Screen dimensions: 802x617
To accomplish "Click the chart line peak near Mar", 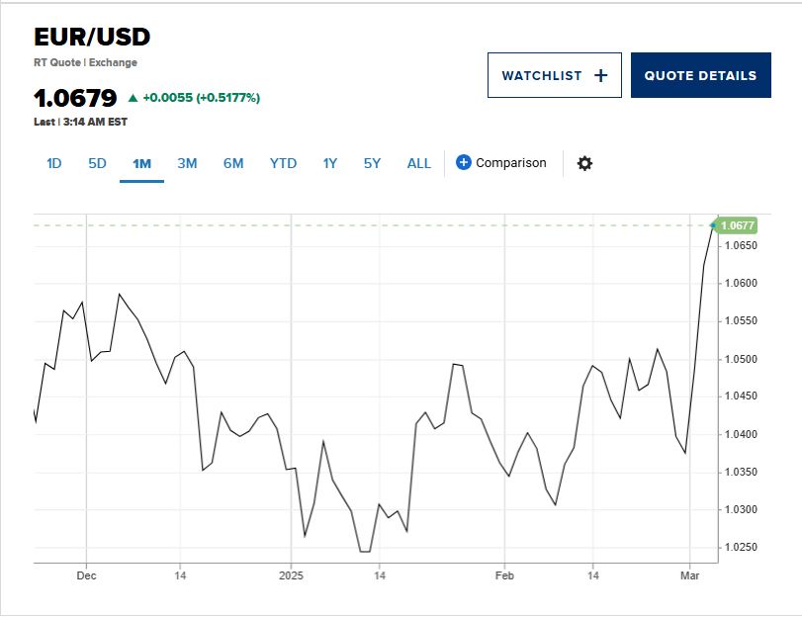I will tap(713, 226).
